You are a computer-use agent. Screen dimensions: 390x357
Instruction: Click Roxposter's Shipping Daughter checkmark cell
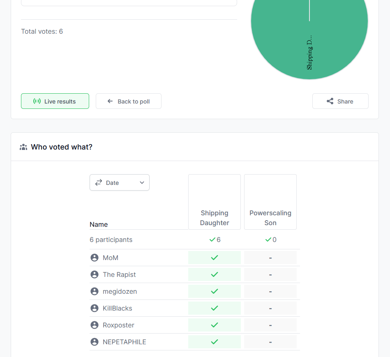pyautogui.click(x=214, y=325)
